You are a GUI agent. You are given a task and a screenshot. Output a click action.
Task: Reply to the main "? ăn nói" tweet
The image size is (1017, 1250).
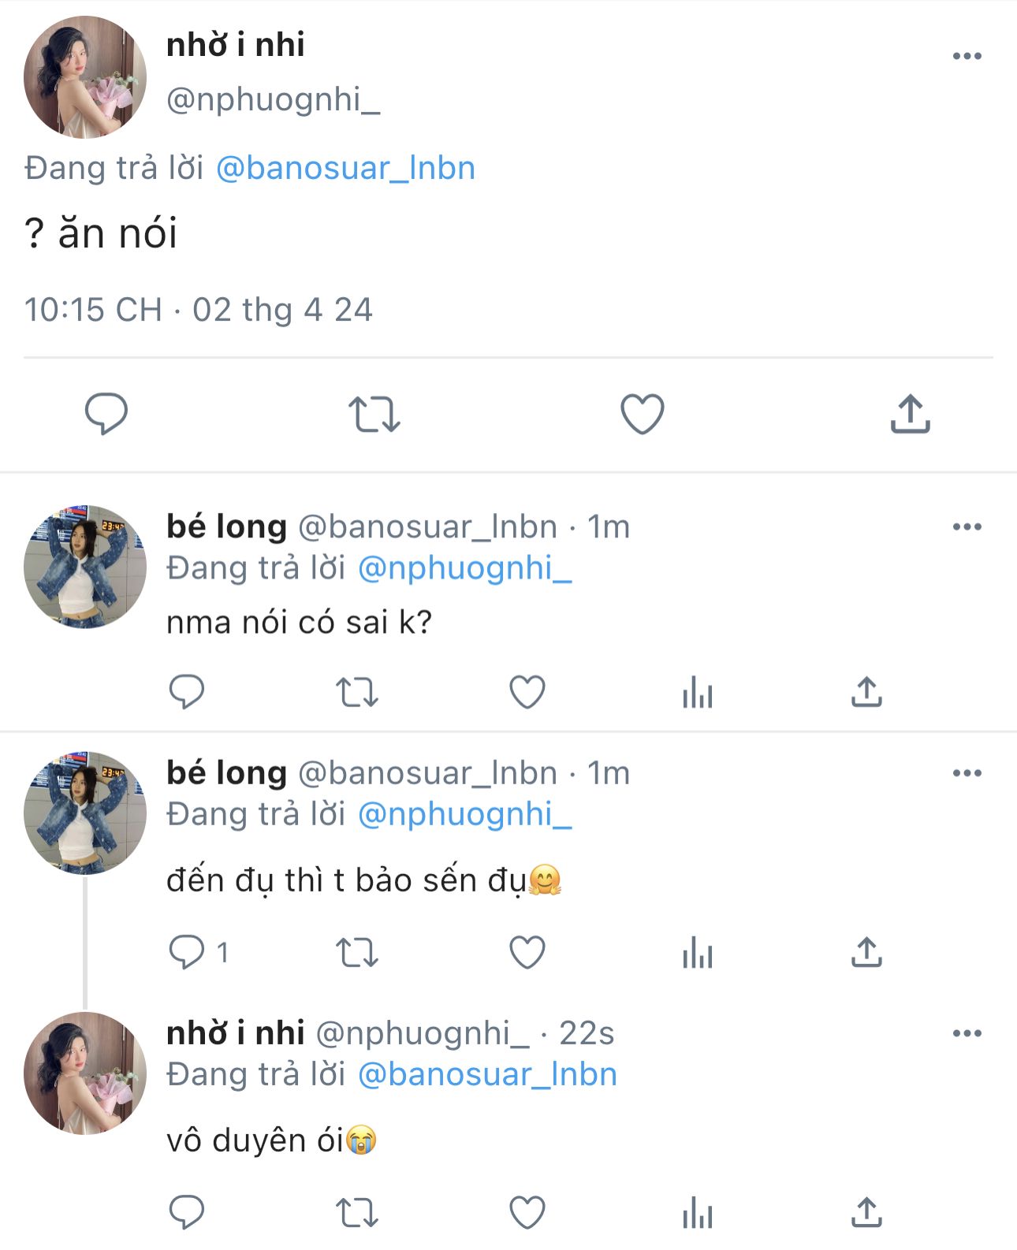click(106, 414)
